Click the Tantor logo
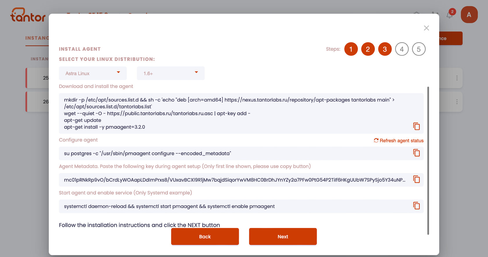Screen dimensions: 488x257 (28, 15)
